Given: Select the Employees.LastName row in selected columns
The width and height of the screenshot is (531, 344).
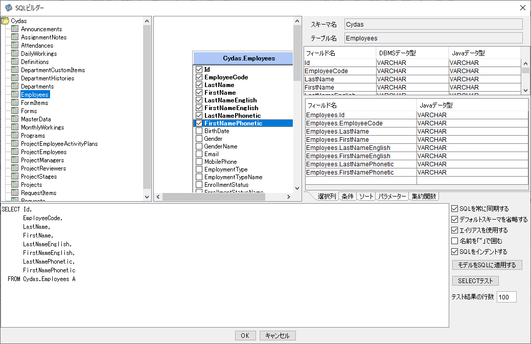Looking at the screenshot, I should point(417,131).
